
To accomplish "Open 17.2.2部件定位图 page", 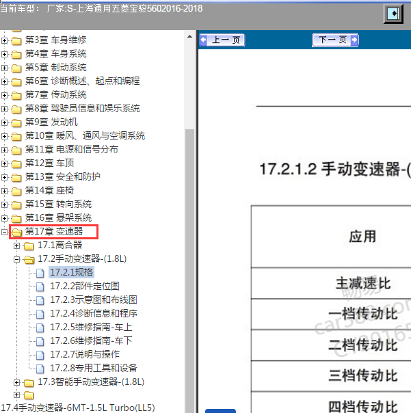I will pyautogui.click(x=85, y=286).
